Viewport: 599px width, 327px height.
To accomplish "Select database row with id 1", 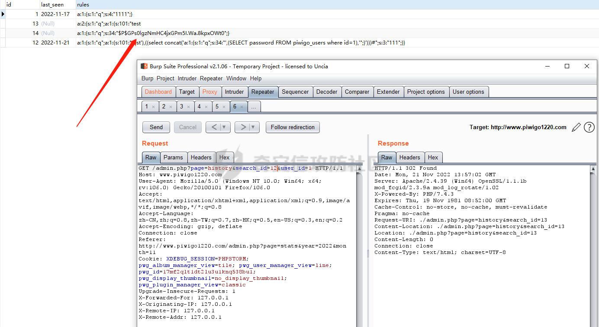I will 299,14.
